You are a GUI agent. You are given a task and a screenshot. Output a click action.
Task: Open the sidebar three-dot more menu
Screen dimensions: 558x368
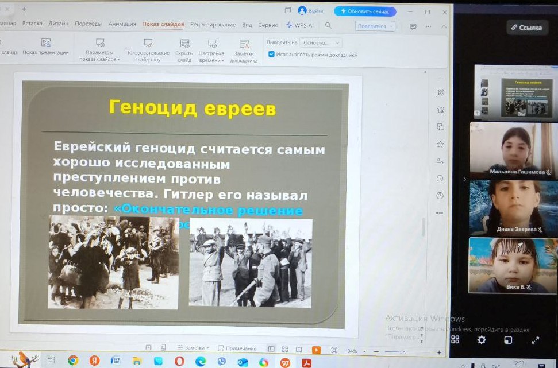coord(440,212)
